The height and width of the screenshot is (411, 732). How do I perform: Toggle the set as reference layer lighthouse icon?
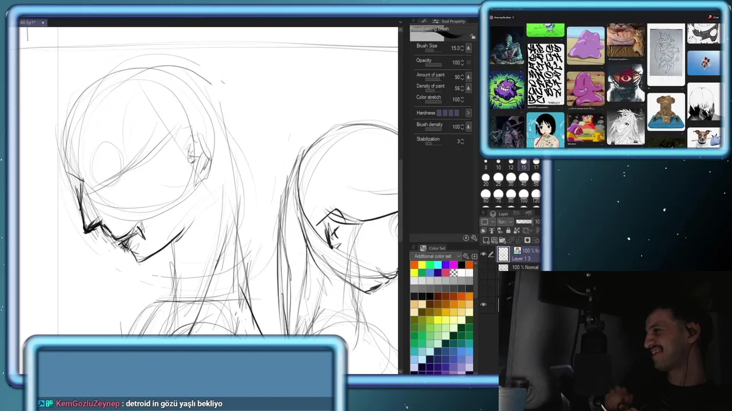(x=492, y=231)
